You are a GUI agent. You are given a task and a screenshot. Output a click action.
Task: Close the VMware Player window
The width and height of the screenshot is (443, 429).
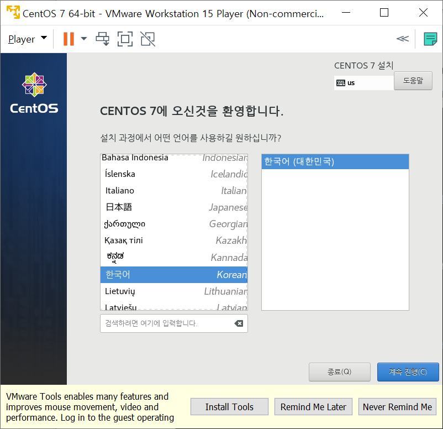click(423, 13)
